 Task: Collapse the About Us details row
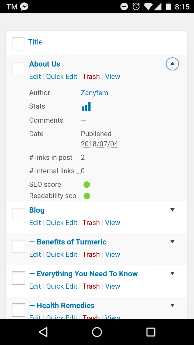pos(172,64)
